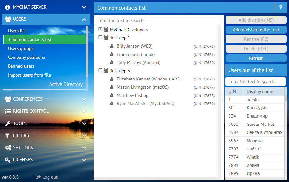Viewport: 289px width, 182px height.
Task: Click Add division to the root
Action: (x=256, y=30)
